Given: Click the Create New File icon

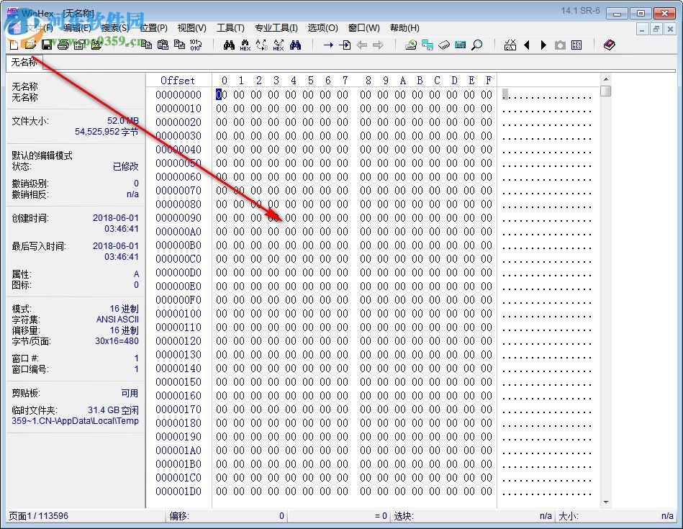Looking at the screenshot, I should [14, 45].
